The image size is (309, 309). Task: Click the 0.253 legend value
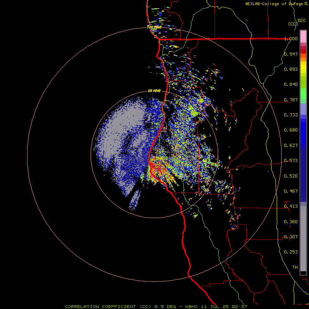tap(291, 252)
